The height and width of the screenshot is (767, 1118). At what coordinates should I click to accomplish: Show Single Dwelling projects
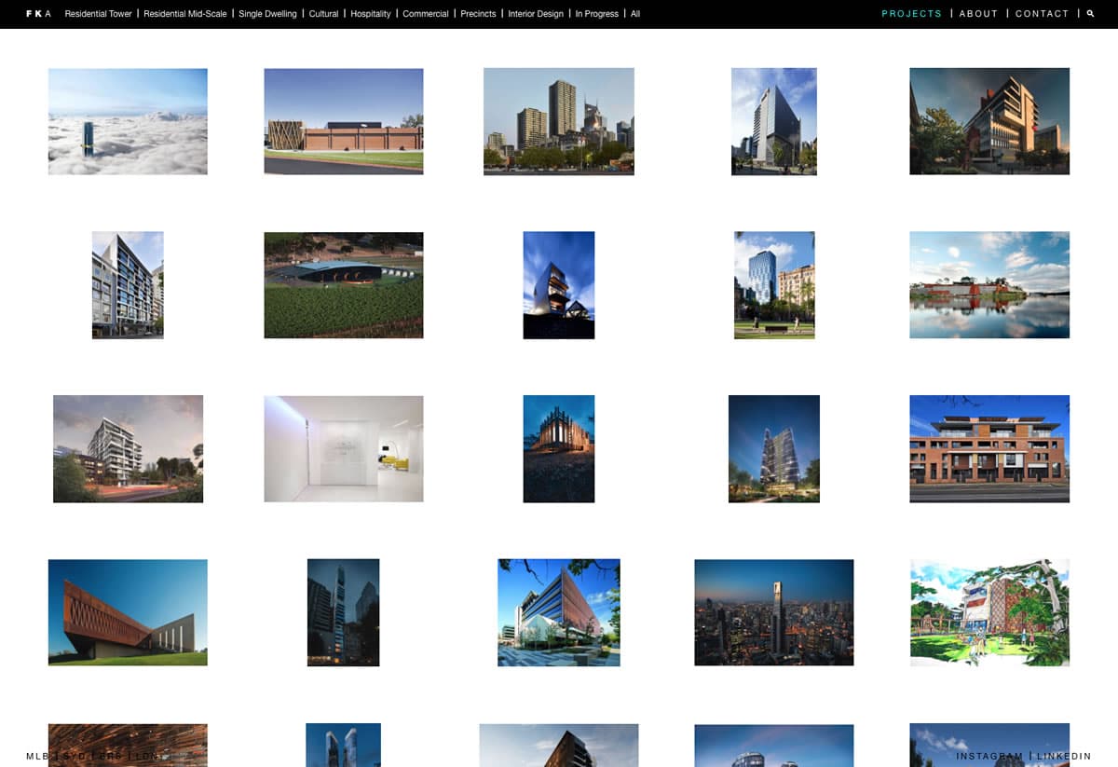click(267, 14)
